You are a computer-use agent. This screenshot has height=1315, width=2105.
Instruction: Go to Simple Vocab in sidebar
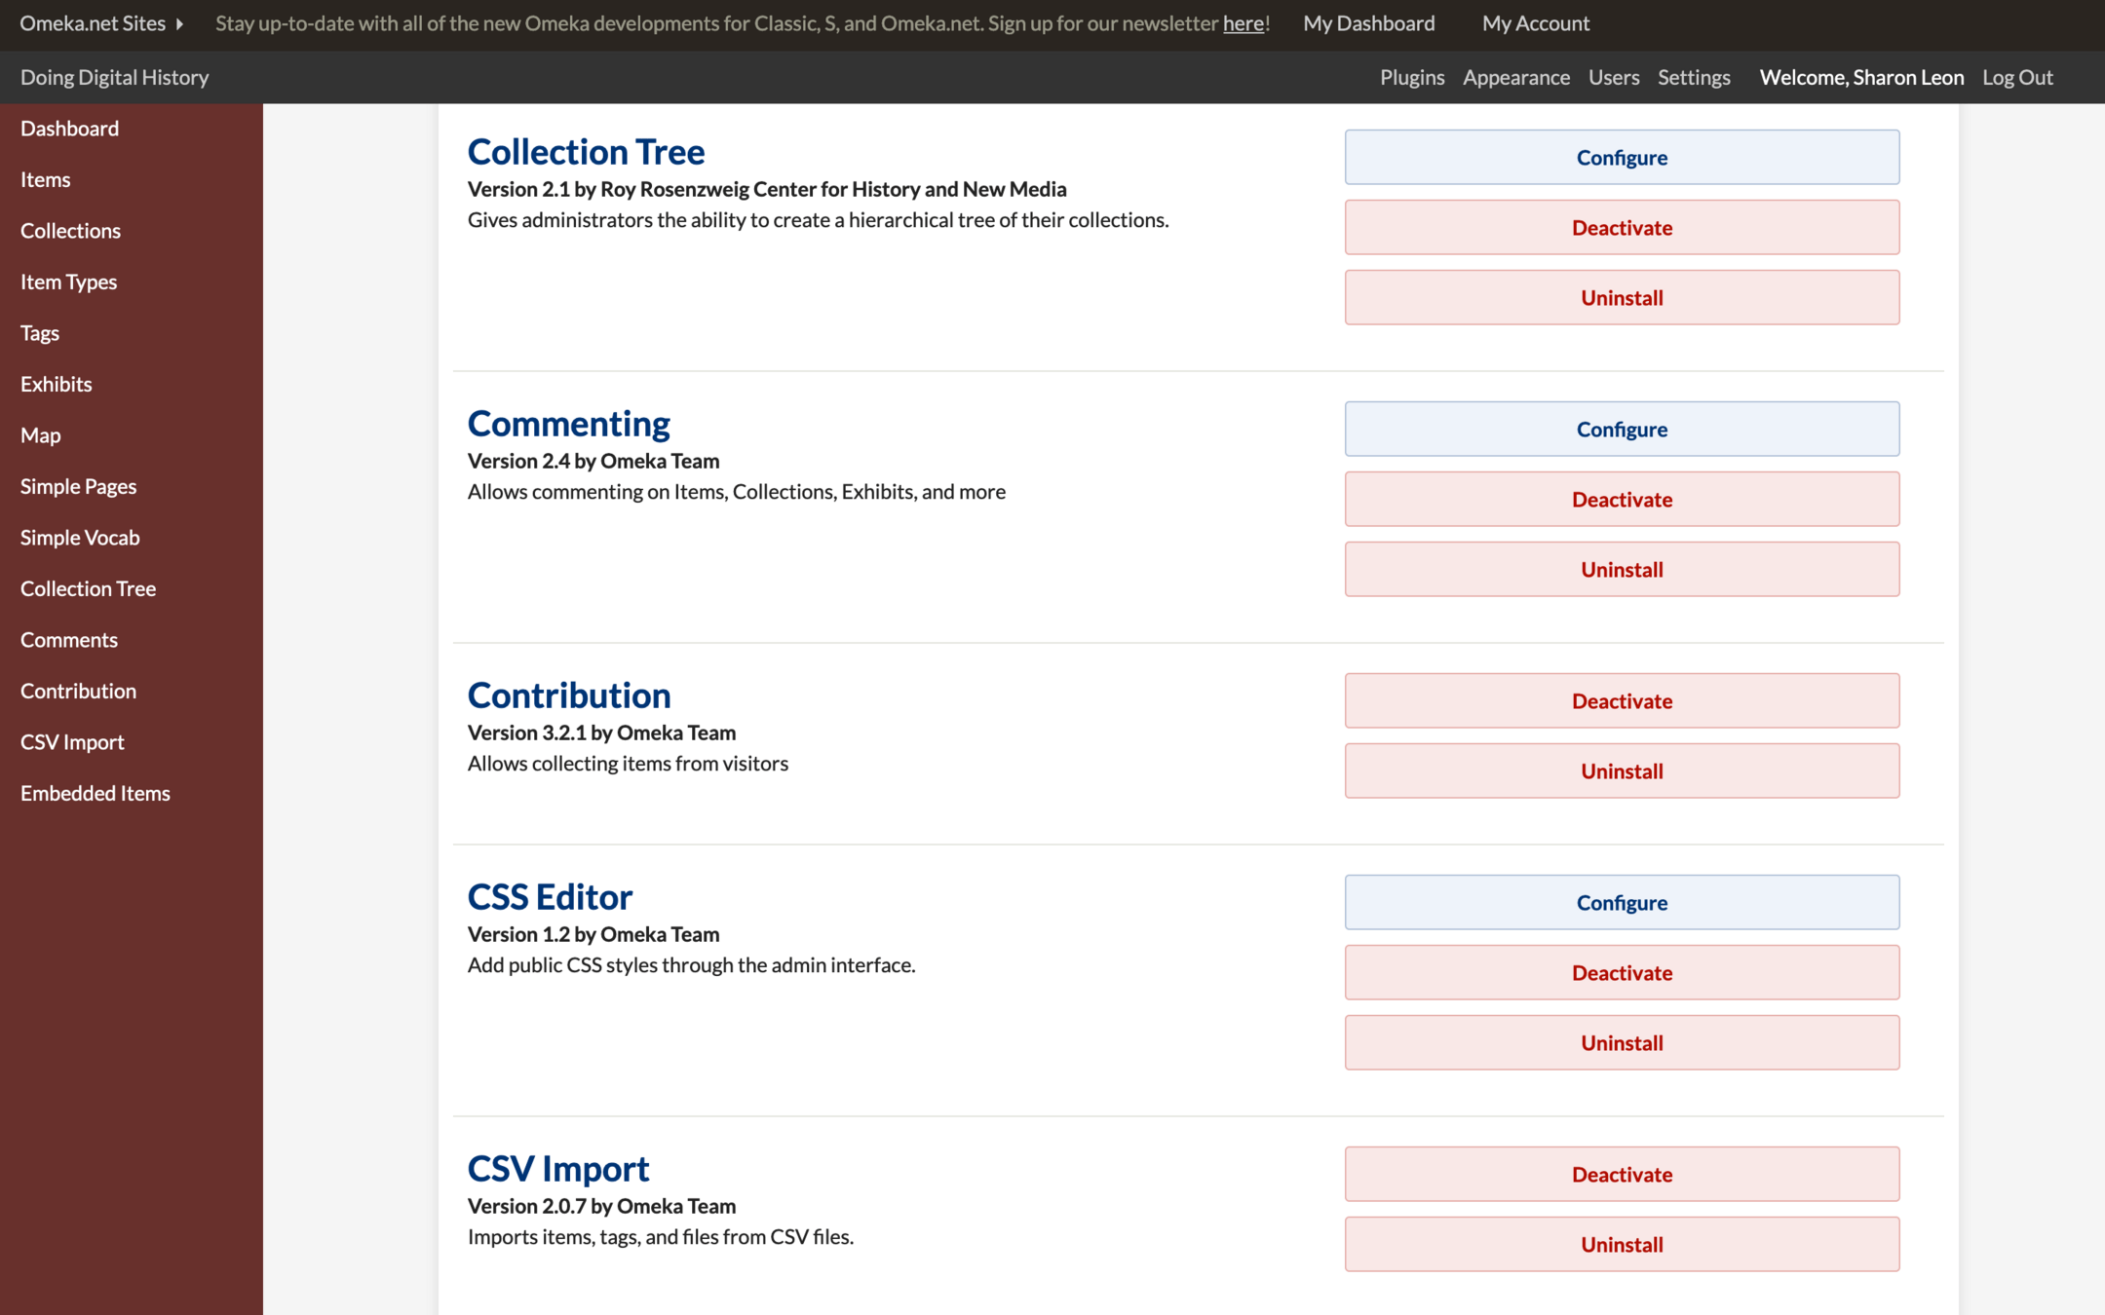pos(80,537)
